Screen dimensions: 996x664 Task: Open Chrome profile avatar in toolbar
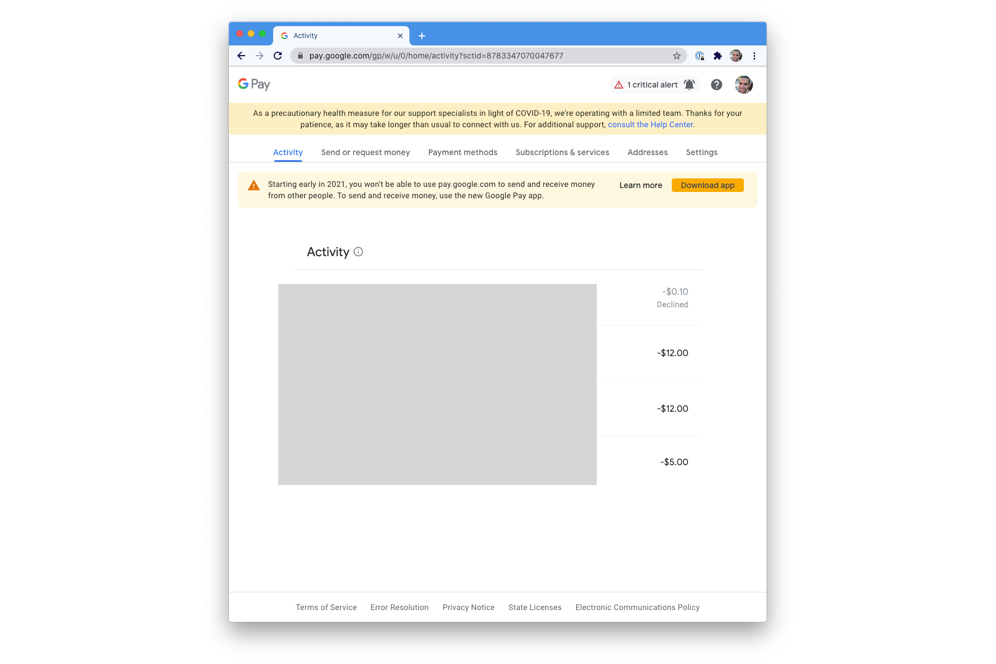point(736,56)
